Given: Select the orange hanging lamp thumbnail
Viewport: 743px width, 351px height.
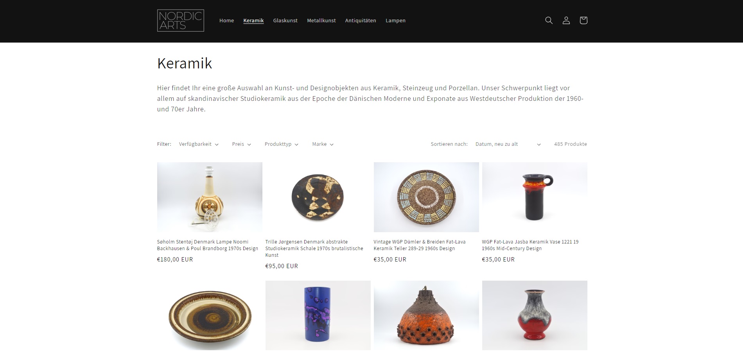Looking at the screenshot, I should (426, 315).
